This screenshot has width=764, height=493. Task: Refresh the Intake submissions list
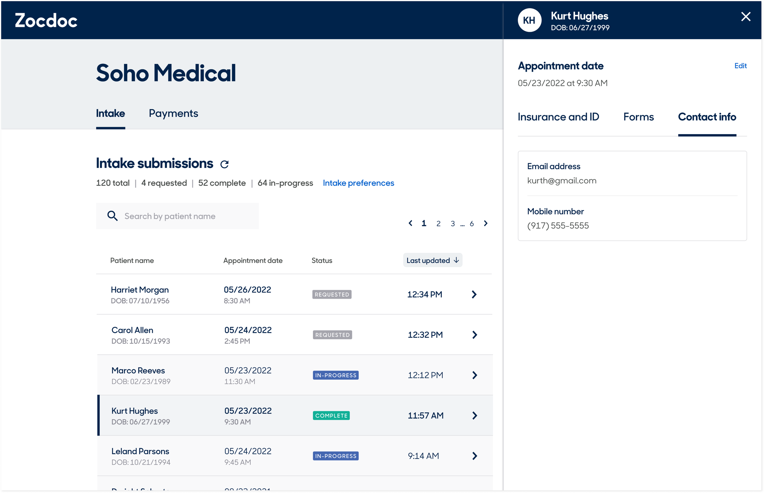pyautogui.click(x=224, y=164)
